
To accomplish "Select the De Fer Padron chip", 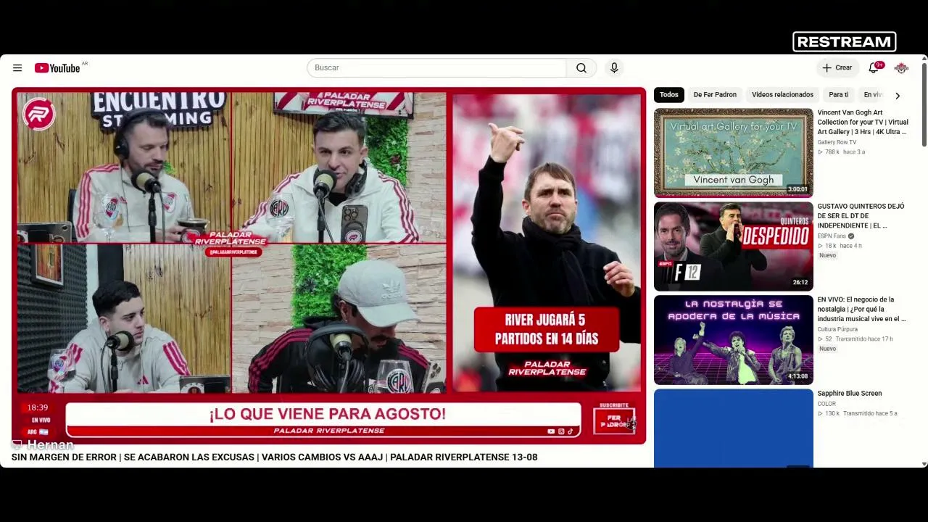I will point(715,95).
